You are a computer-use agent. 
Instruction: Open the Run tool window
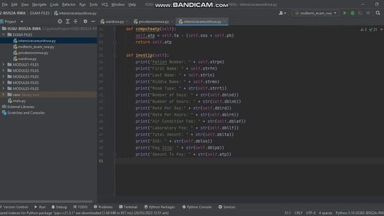click(x=40, y=207)
